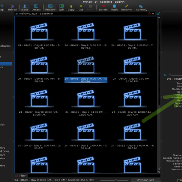The width and height of the screenshot is (182, 182).
Task: Click the 'Synopsis' label in information panel
Action: click(177, 169)
